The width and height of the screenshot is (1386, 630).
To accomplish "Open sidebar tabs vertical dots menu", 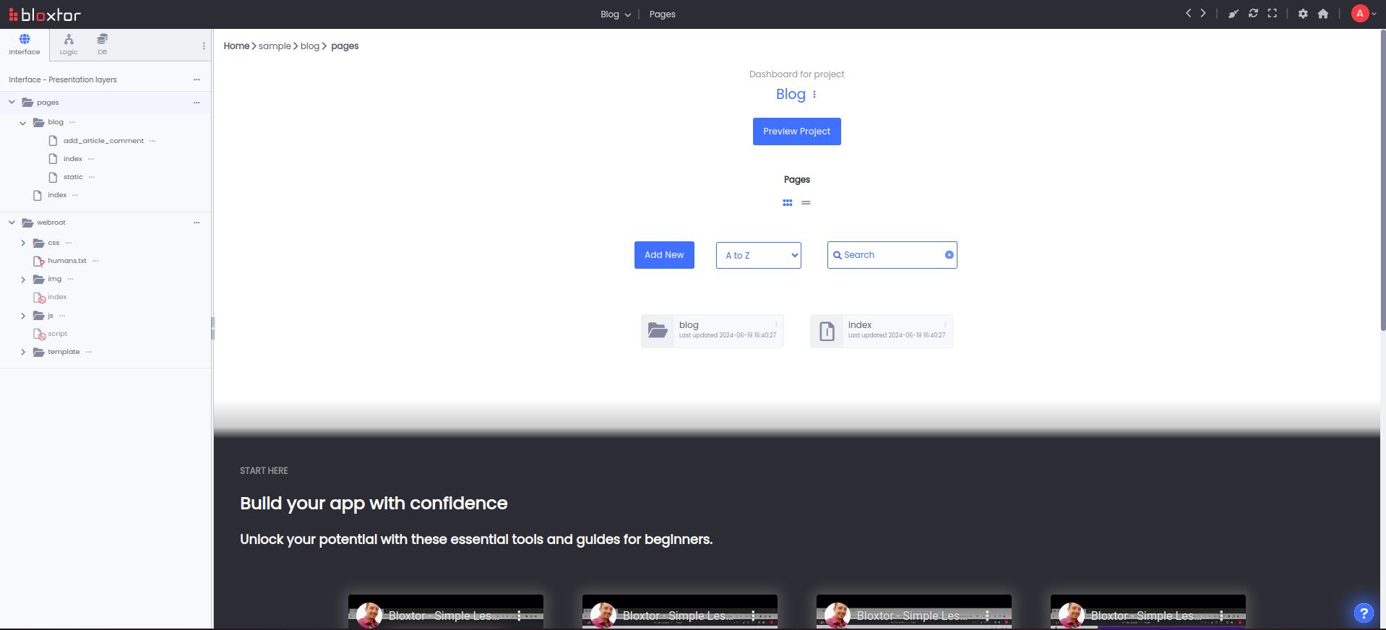I will coord(204,46).
